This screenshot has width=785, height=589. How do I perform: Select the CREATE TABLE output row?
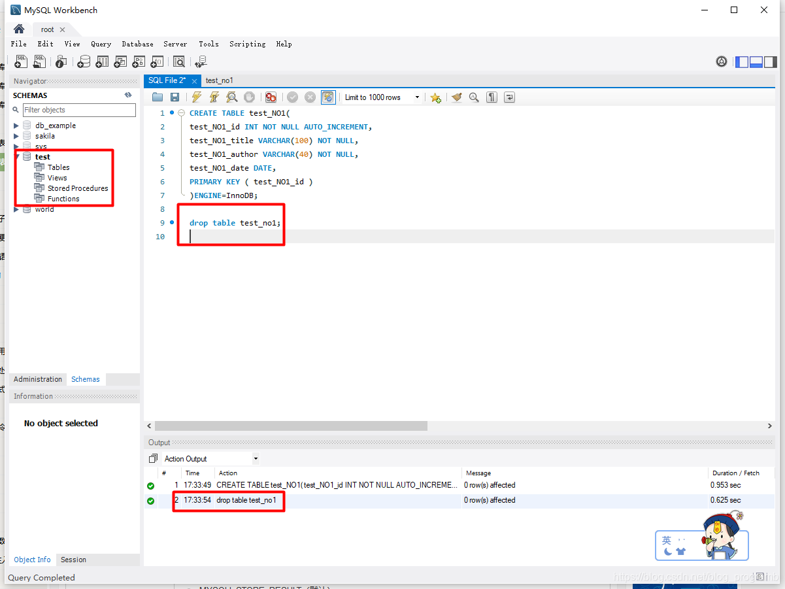[x=459, y=485]
